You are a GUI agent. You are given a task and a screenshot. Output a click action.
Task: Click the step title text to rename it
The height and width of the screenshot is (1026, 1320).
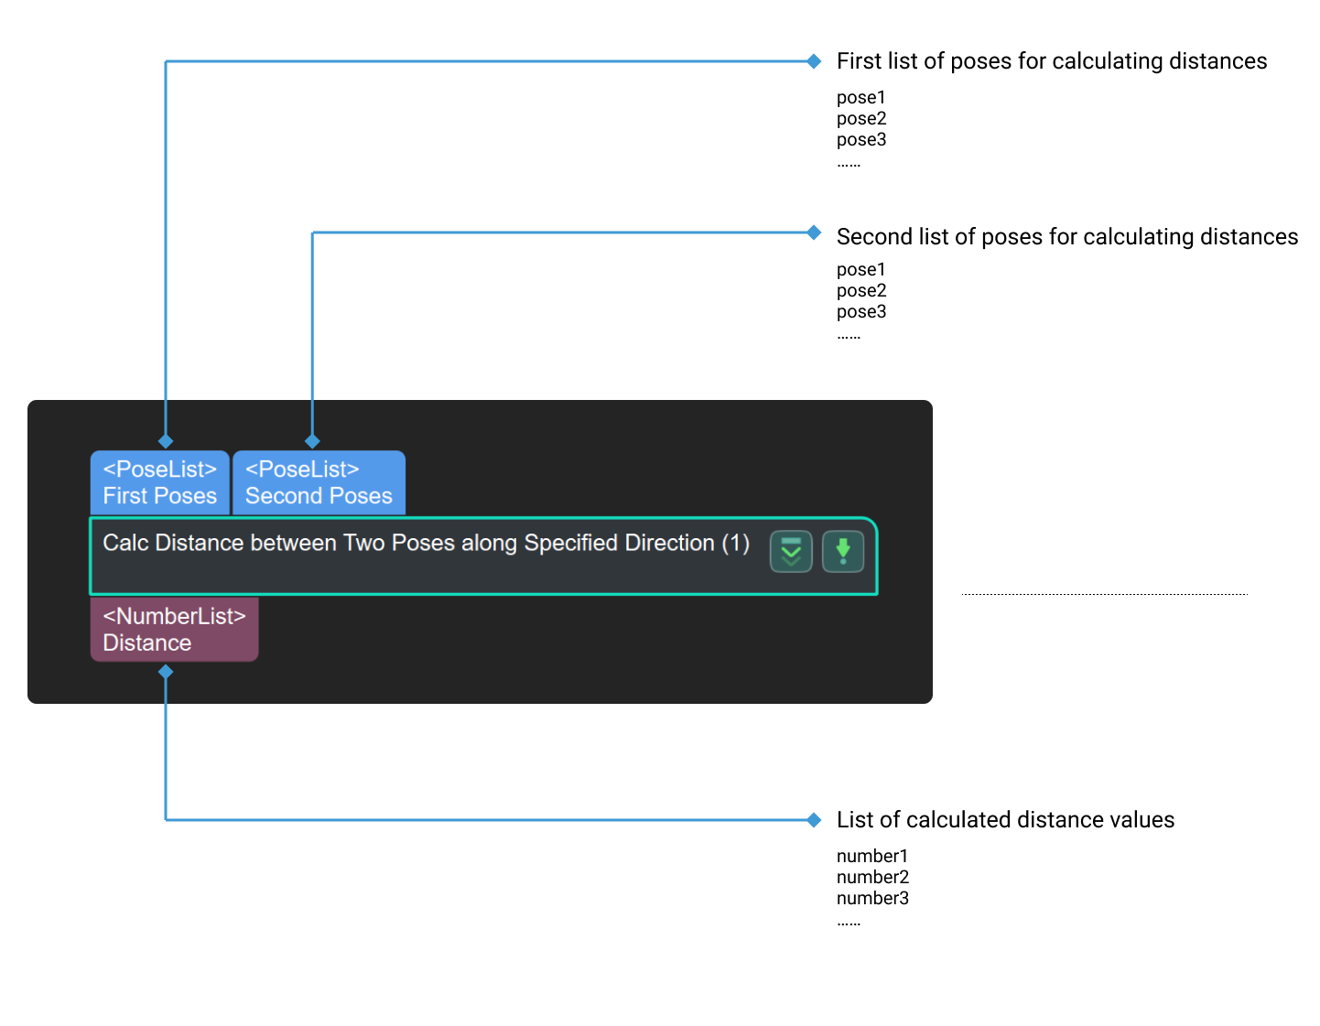(x=426, y=542)
